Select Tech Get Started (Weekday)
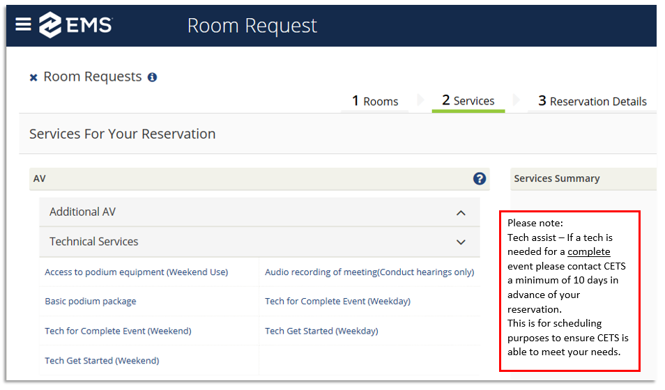This screenshot has width=665, height=390. (321, 331)
